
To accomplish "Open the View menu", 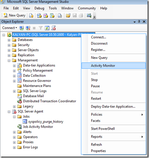I will coord(26,8).
